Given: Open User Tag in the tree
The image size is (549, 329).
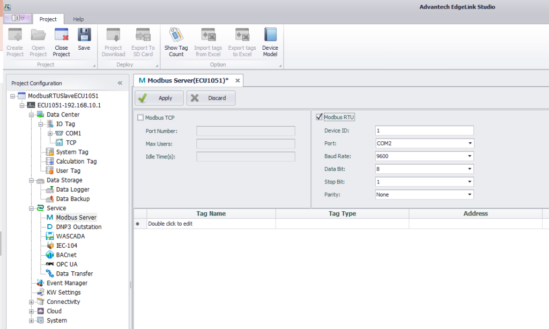Looking at the screenshot, I should pyautogui.click(x=68, y=171).
